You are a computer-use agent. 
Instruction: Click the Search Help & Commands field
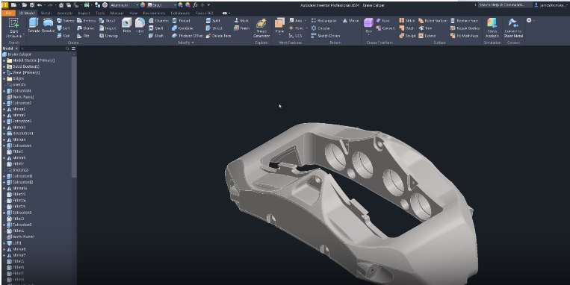504,5
